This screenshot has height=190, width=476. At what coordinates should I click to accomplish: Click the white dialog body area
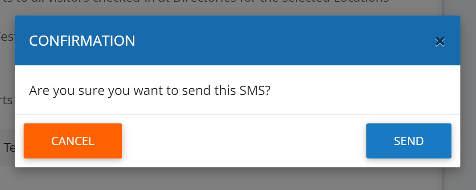[238, 90]
